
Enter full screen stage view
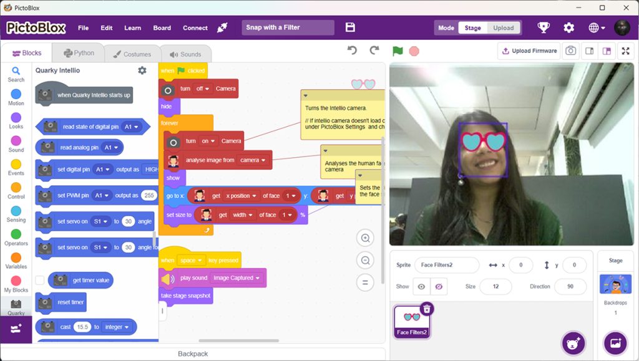[x=626, y=51]
